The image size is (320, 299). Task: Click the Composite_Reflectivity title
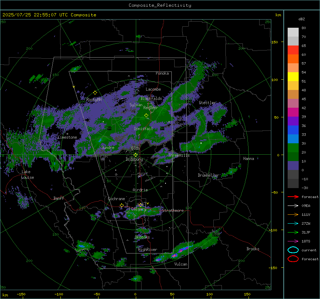(x=160, y=5)
